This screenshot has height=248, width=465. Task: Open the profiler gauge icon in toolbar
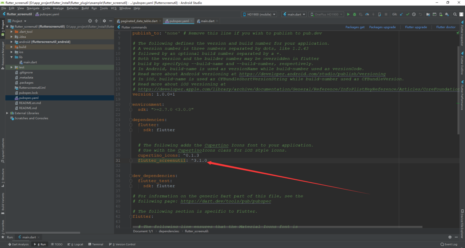pyautogui.click(x=367, y=14)
